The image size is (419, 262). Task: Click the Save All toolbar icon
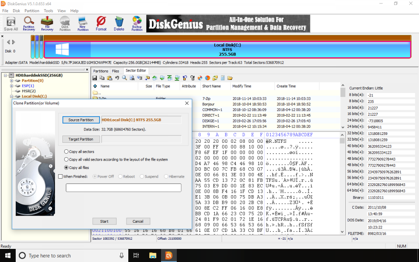[11, 24]
